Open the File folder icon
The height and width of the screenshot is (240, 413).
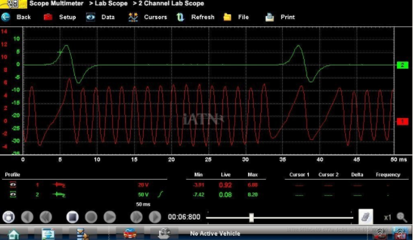pos(227,17)
